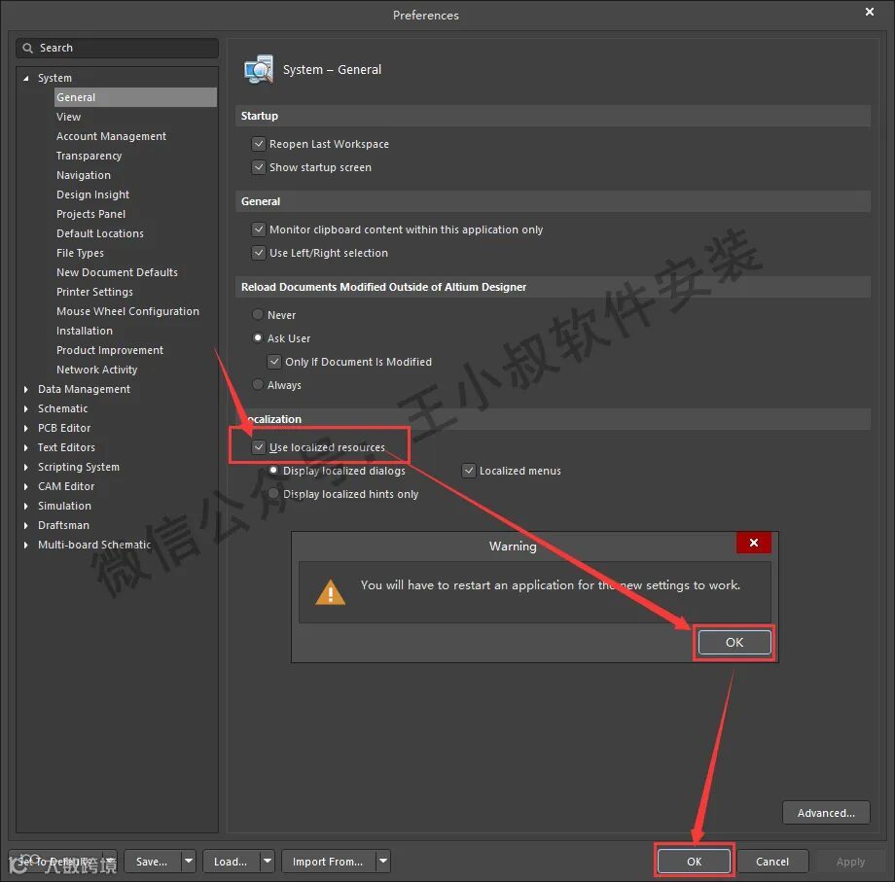Focus the Search input field
The image size is (895, 882).
[117, 48]
